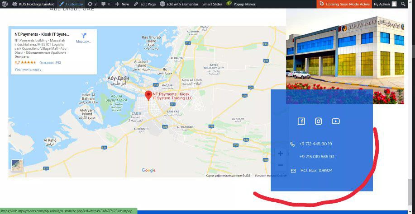This screenshot has height=214, width=415.
Task: Open map terms of use link
Action: (x=271, y=176)
